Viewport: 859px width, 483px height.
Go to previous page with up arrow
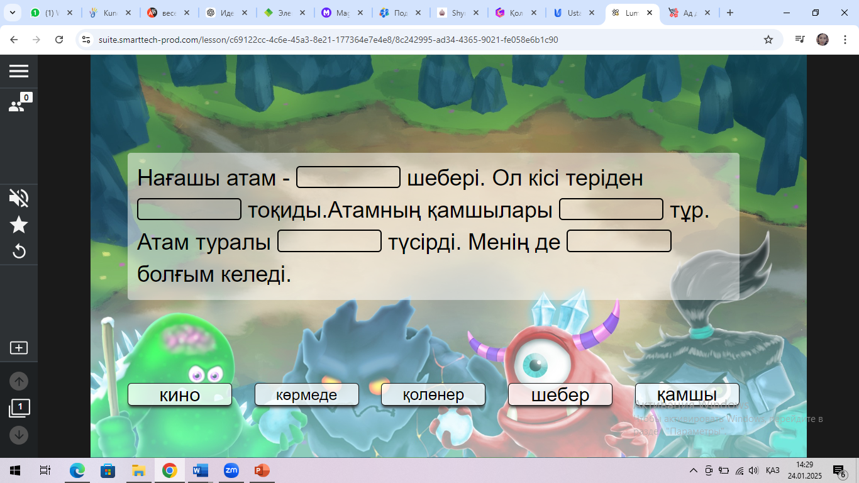pos(19,381)
